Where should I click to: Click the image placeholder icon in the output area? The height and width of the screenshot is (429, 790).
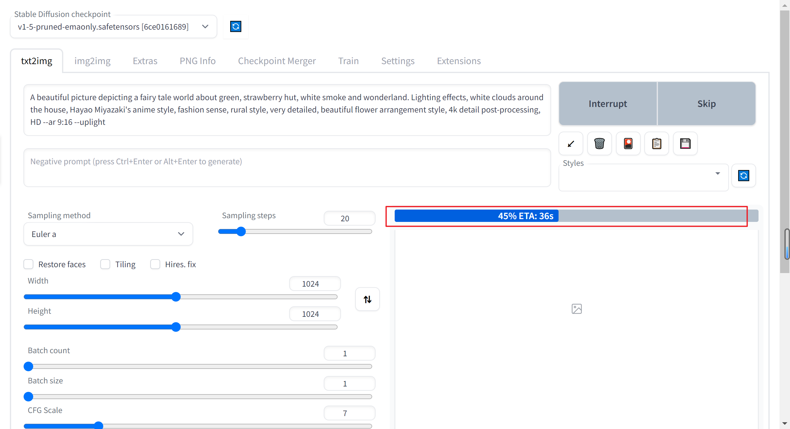point(576,309)
